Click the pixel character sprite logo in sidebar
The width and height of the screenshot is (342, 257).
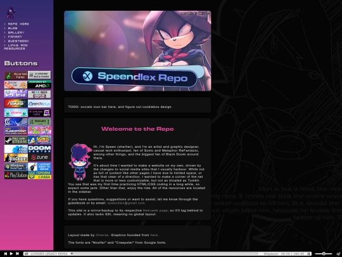point(11,13)
